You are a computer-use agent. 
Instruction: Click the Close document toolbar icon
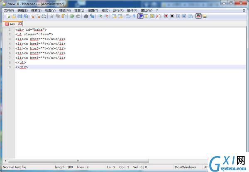click(32, 16)
